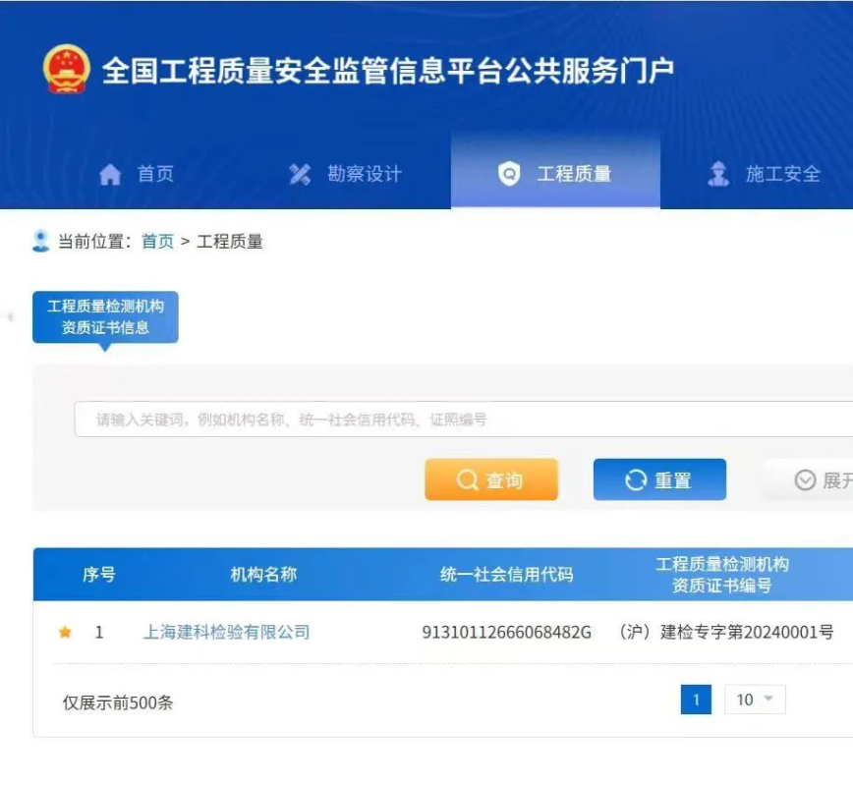853x786 pixels.
Task: Open the 10 per page dropdown
Action: click(x=755, y=700)
